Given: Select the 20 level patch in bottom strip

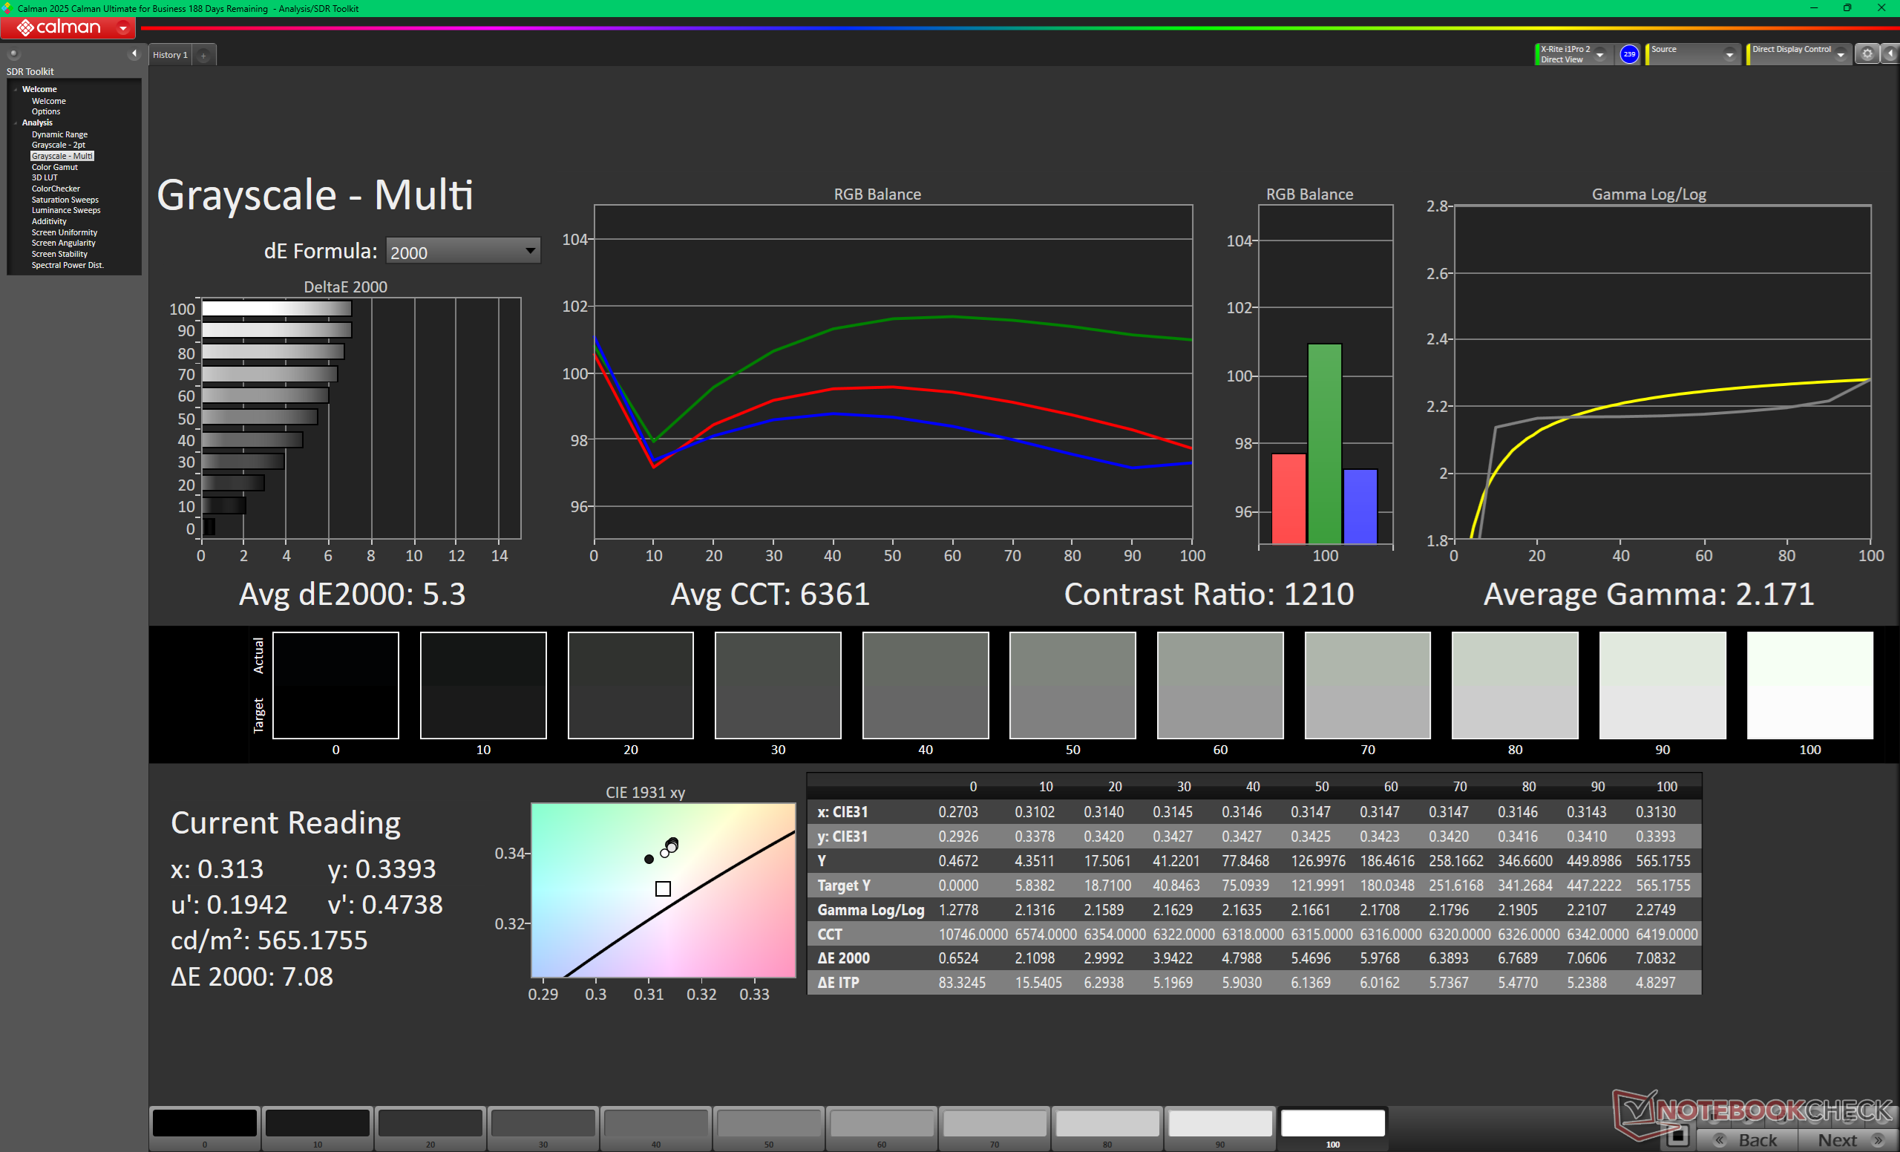Looking at the screenshot, I should [430, 1128].
